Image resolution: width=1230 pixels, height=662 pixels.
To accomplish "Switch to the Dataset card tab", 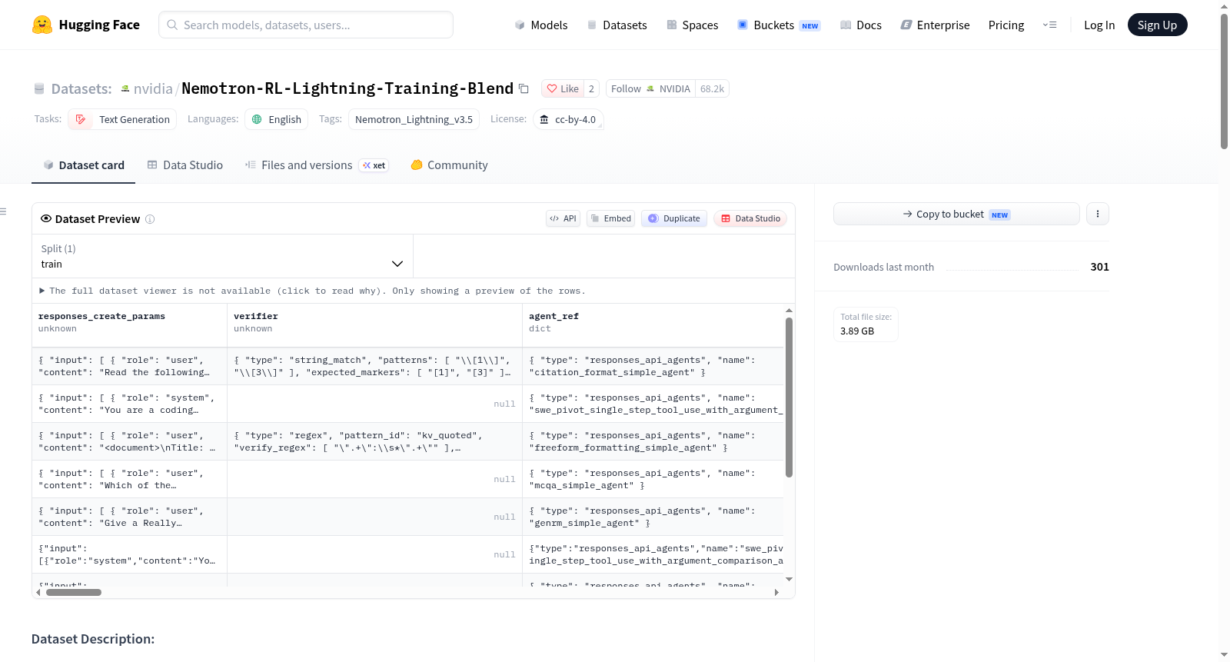I will pos(83,165).
